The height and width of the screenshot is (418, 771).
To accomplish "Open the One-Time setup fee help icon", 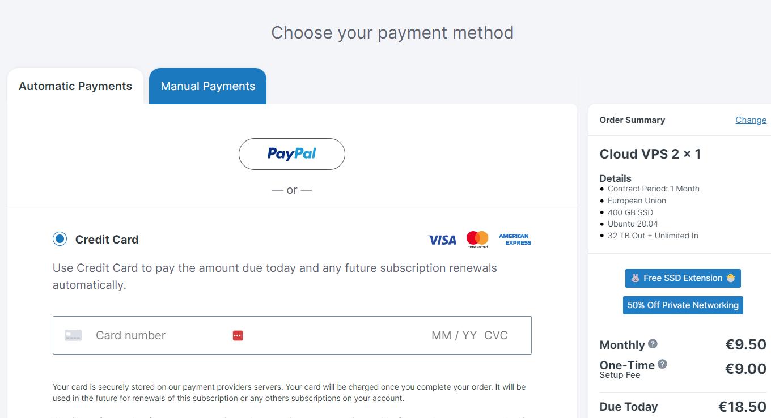I will [662, 364].
